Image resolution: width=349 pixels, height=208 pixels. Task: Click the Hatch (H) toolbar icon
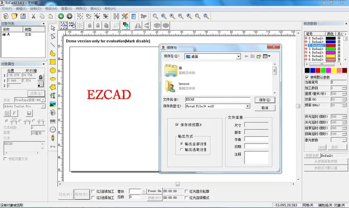tap(116, 16)
